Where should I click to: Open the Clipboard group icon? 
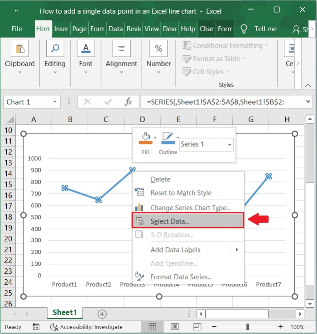tap(20, 48)
